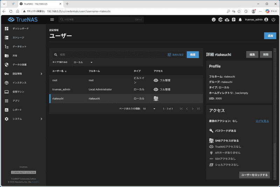The height and width of the screenshot is (187, 280).
Task: Click the SMB icon in rtakeuchi row
Action: [x=156, y=99]
